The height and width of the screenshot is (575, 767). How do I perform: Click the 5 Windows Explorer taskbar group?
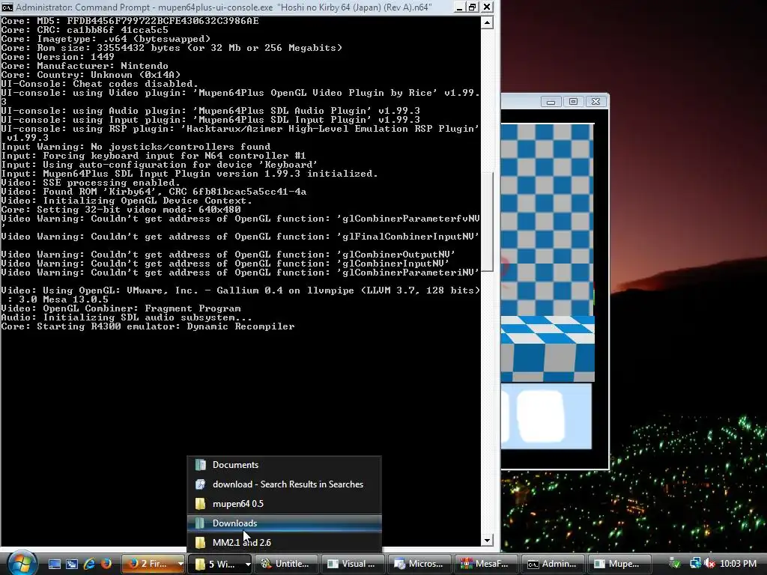click(x=215, y=564)
